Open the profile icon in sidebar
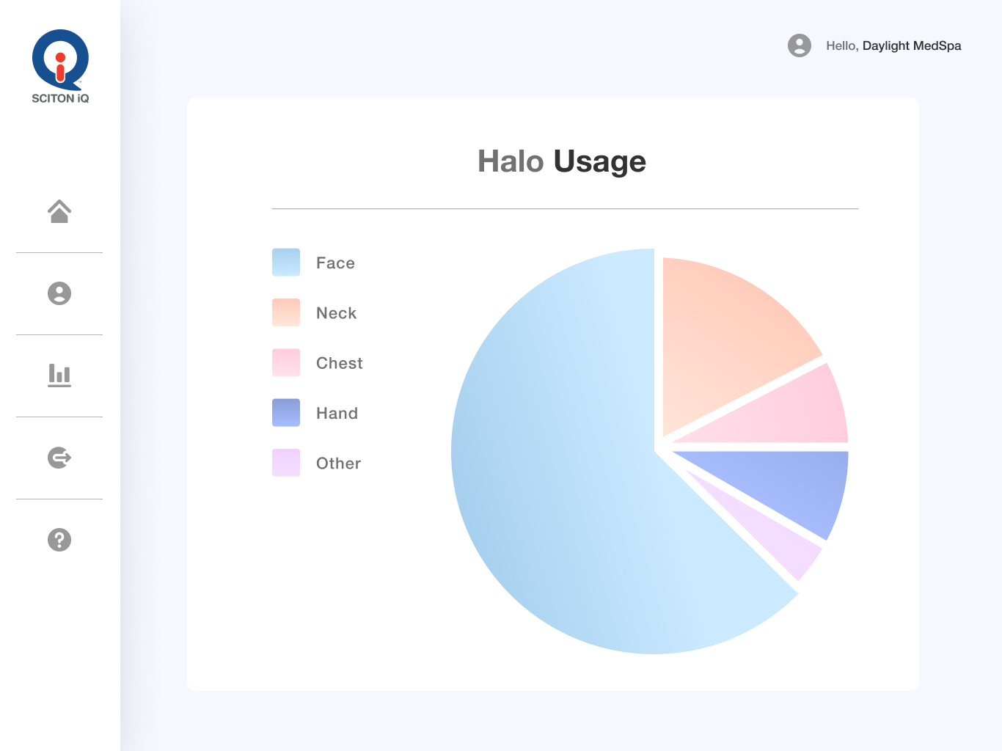1002x751 pixels. pos(59,293)
